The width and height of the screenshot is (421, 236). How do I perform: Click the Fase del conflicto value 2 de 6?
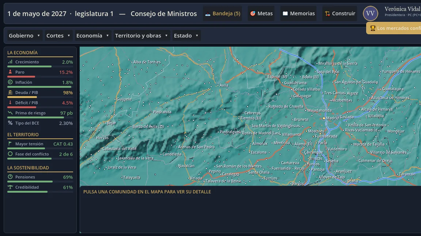tap(66, 154)
